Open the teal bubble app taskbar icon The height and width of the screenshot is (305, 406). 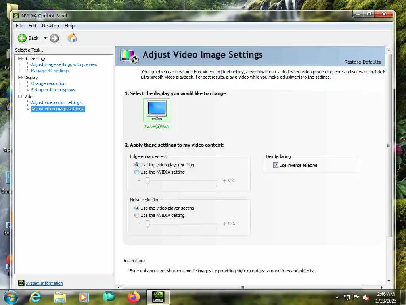pyautogui.click(x=109, y=297)
